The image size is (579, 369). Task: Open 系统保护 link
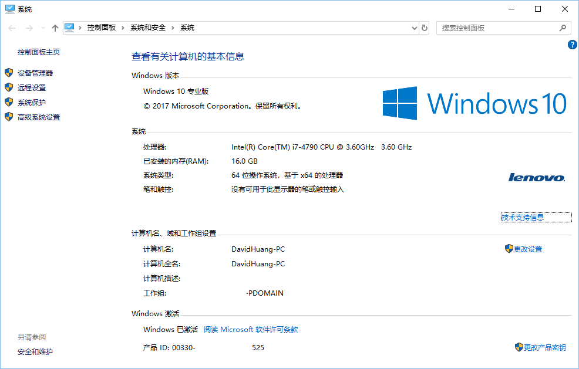coord(32,103)
